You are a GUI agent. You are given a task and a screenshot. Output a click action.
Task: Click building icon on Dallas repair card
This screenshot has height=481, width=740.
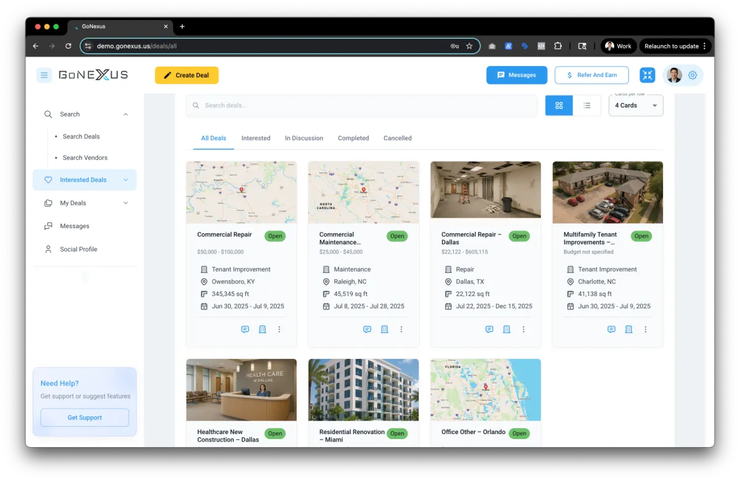tap(506, 329)
